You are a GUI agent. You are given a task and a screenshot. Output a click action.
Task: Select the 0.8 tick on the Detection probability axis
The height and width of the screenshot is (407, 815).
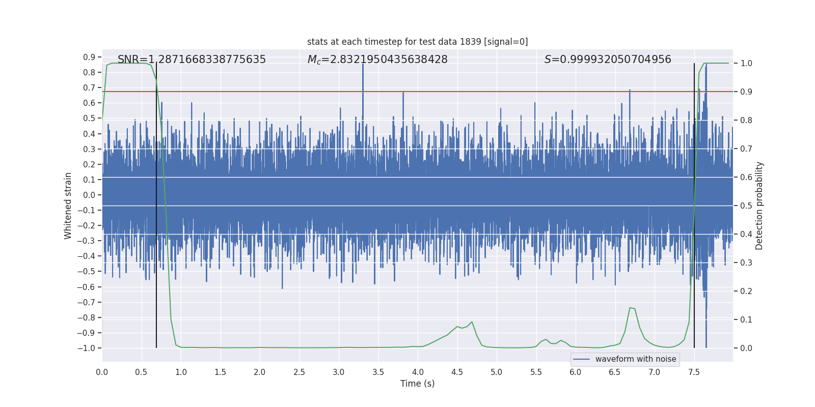coord(746,120)
